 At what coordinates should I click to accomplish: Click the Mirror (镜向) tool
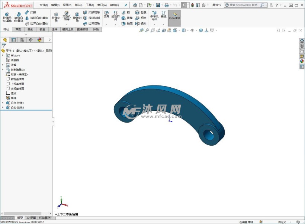point(141,23)
